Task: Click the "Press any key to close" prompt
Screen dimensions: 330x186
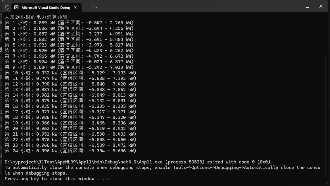Action: point(57,179)
